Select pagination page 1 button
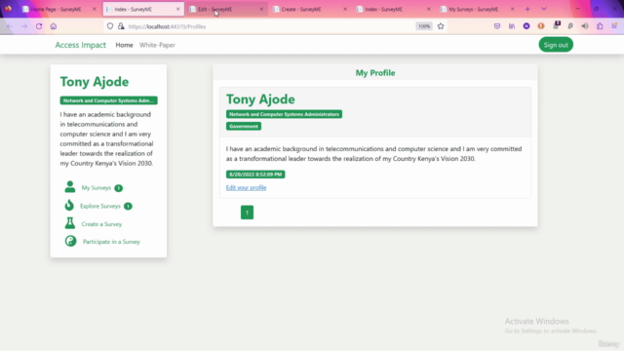 click(x=247, y=213)
